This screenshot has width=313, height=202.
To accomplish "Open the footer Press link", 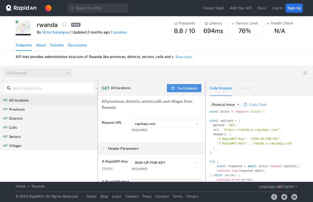I will pos(147,196).
